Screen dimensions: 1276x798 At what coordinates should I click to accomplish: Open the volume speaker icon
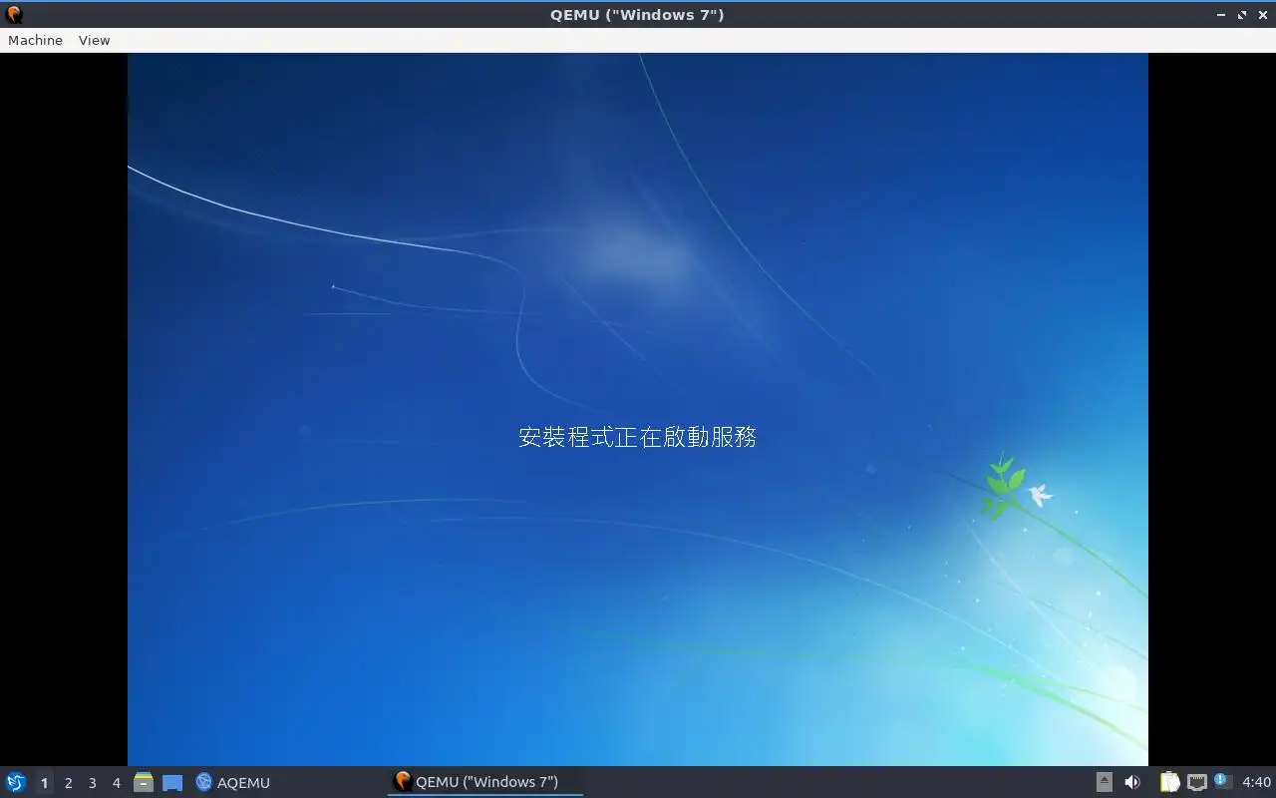click(1132, 782)
